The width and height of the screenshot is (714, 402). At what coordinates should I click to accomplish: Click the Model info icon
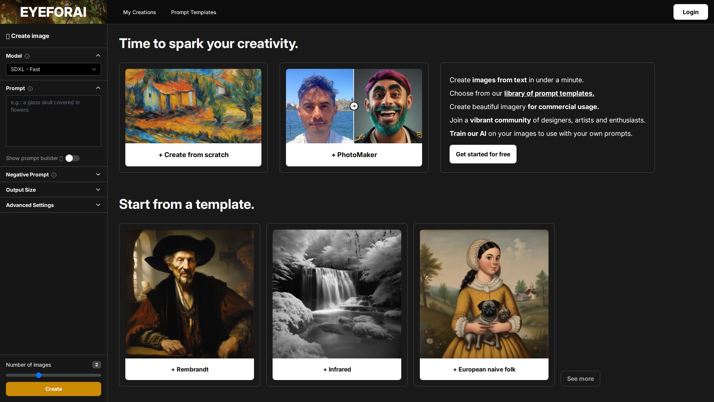tap(27, 56)
